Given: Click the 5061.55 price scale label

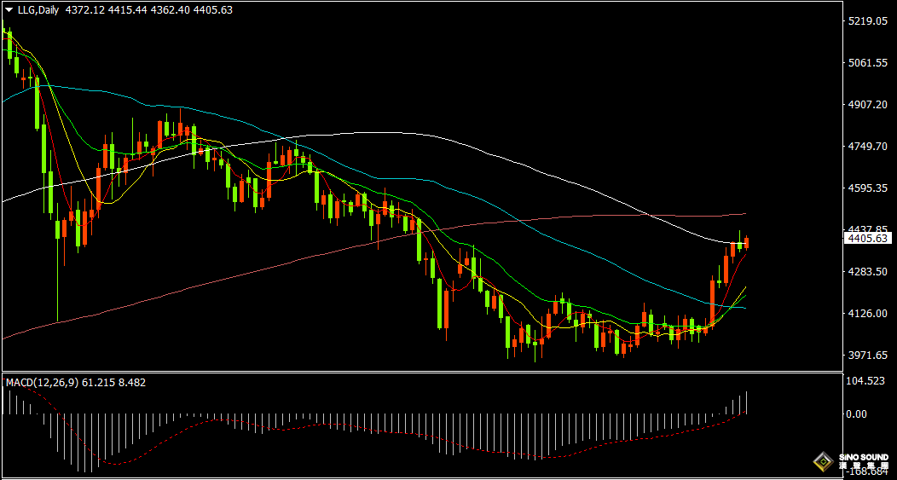Looking at the screenshot, I should pyautogui.click(x=869, y=62).
